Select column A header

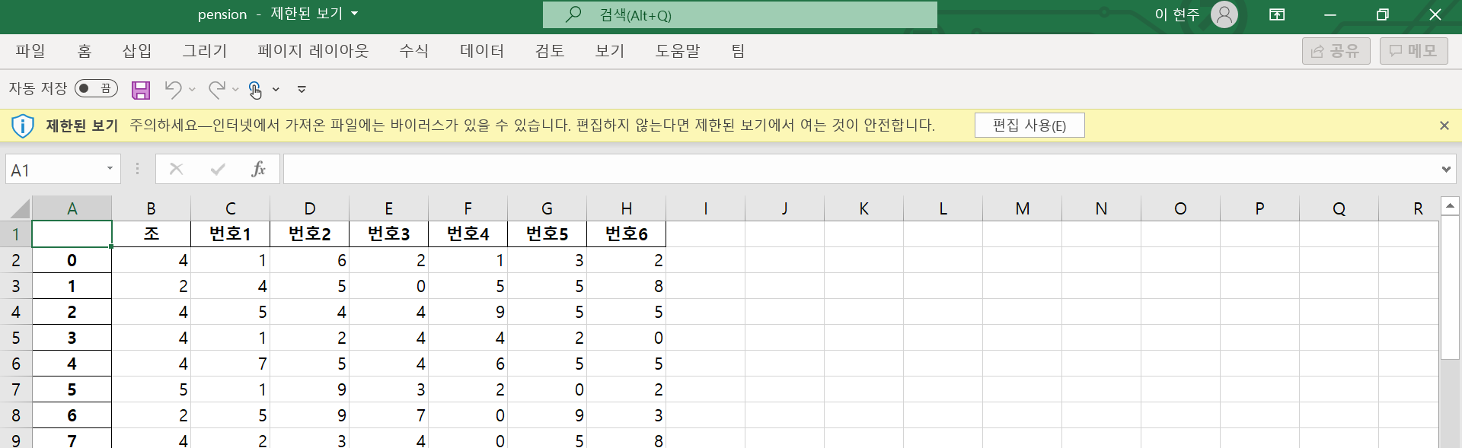[x=72, y=208]
